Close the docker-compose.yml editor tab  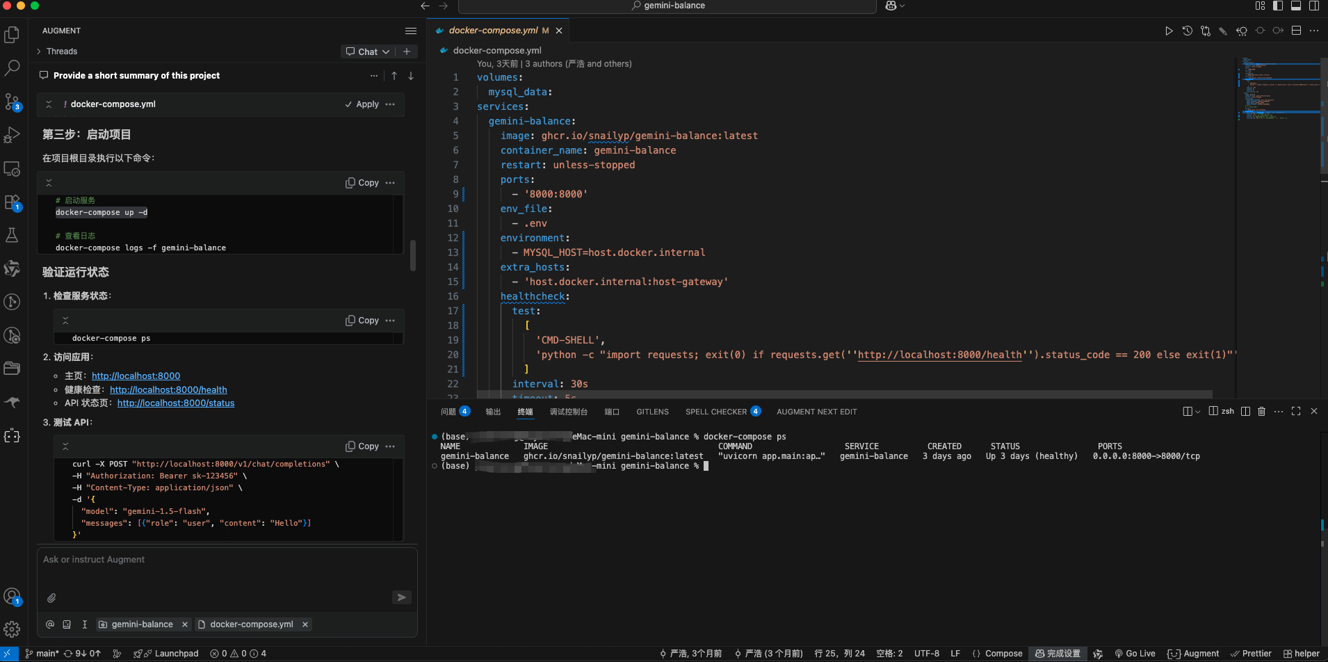point(559,31)
